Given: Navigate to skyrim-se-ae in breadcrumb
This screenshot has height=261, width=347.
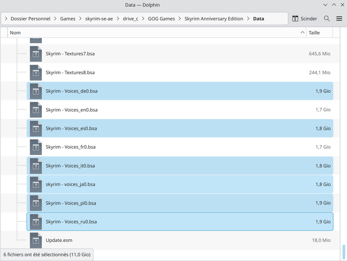Looking at the screenshot, I should coord(99,19).
